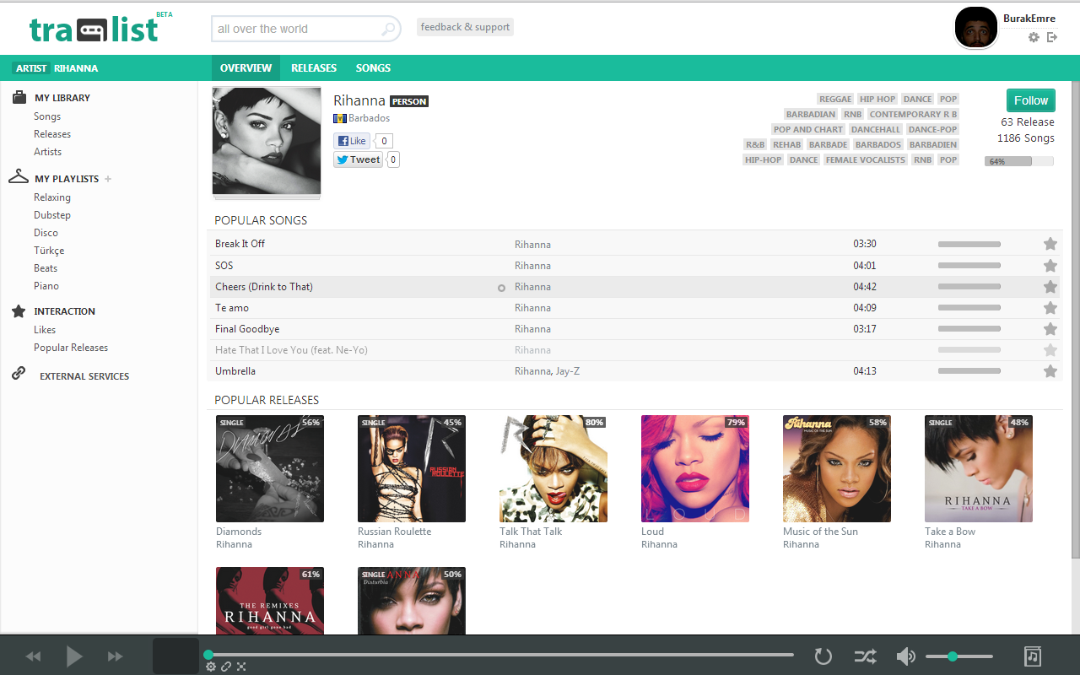Switch to Overview tab
Viewport: 1080px width, 675px height.
click(246, 68)
